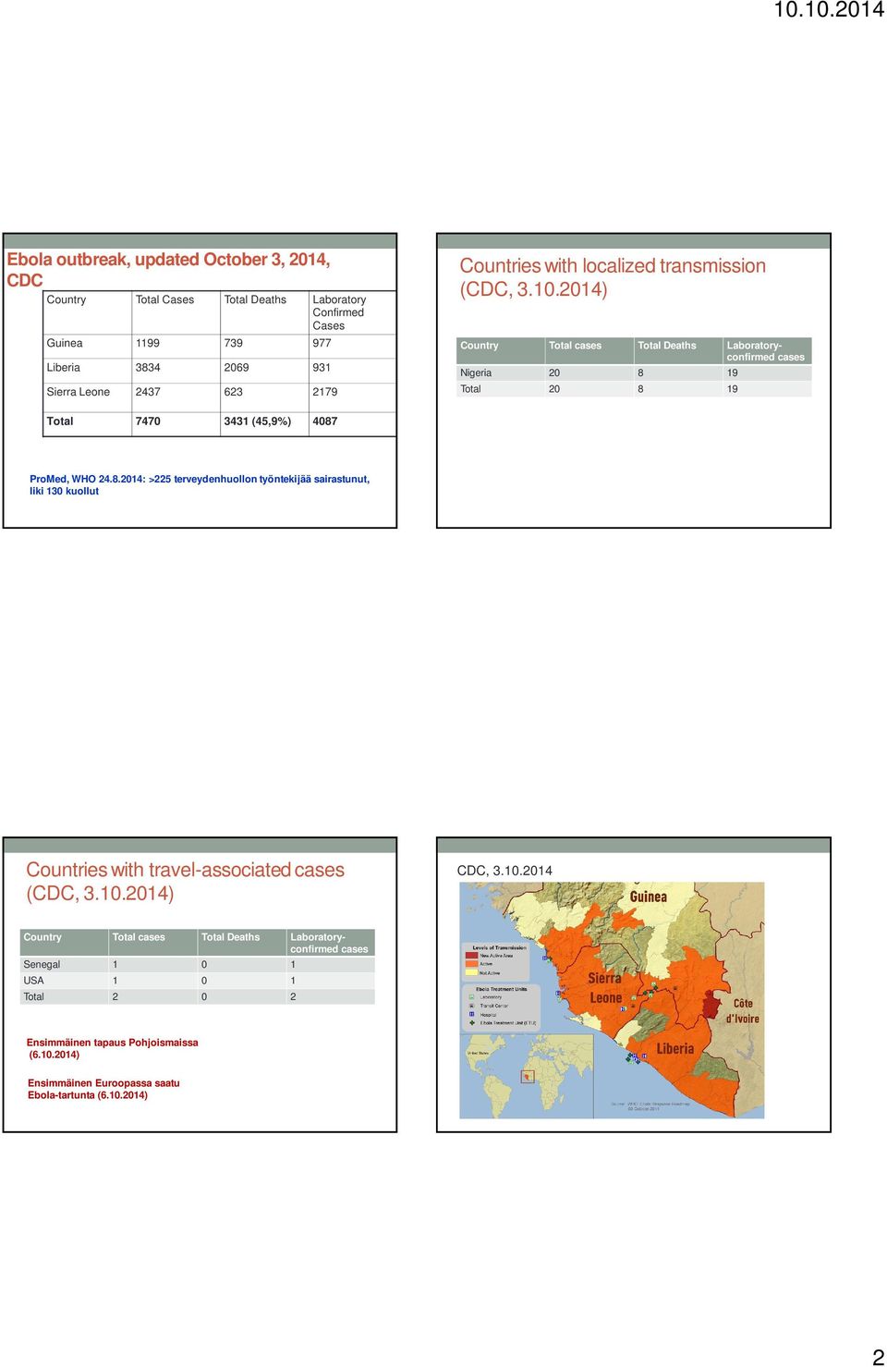Click the value 2069 for Liberia deaths
The width and height of the screenshot is (887, 1367).
click(237, 368)
